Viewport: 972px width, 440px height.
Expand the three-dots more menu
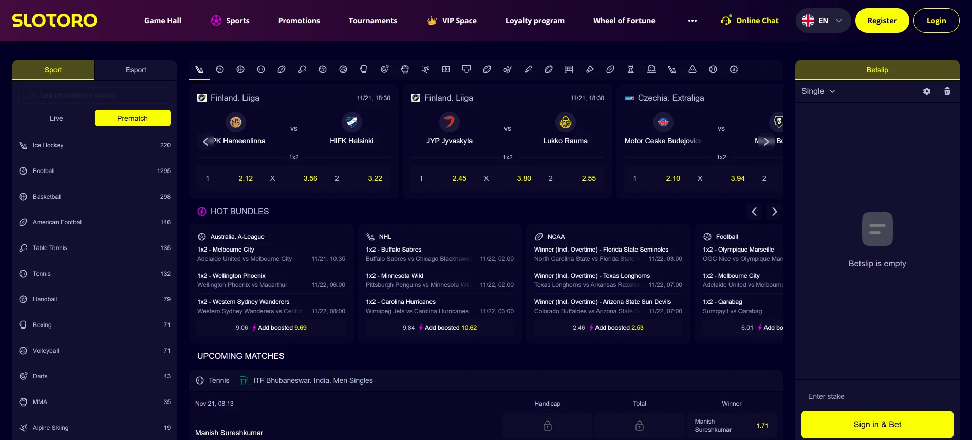tap(693, 21)
